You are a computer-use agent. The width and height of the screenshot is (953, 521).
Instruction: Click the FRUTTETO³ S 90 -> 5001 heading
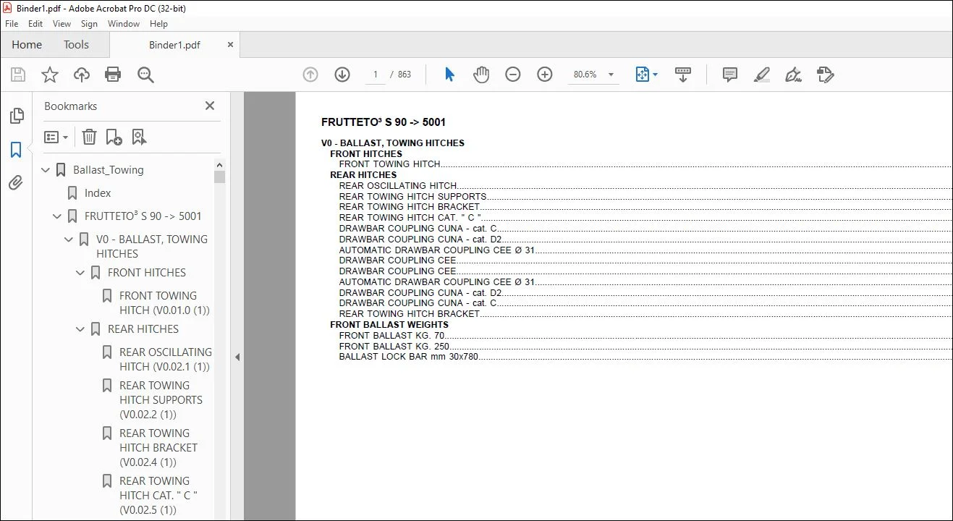pos(384,122)
